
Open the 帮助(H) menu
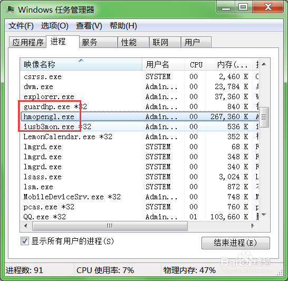123,26
